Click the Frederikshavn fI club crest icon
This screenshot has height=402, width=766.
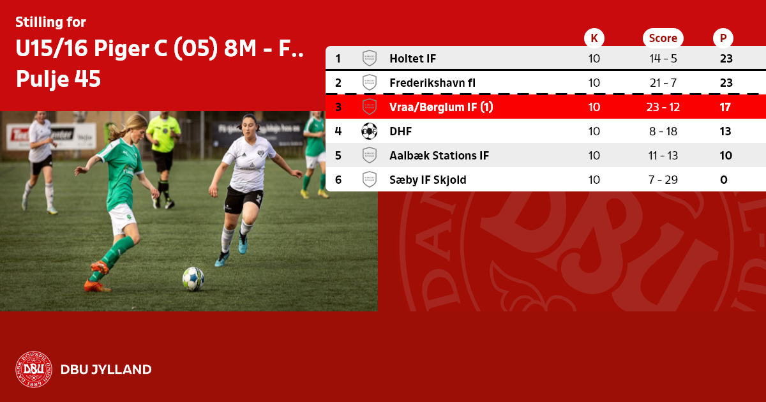(x=369, y=83)
